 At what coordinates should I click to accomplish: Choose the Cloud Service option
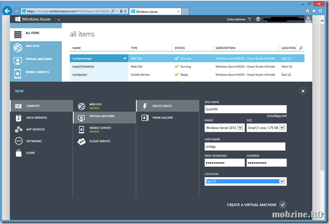pyautogui.click(x=105, y=141)
